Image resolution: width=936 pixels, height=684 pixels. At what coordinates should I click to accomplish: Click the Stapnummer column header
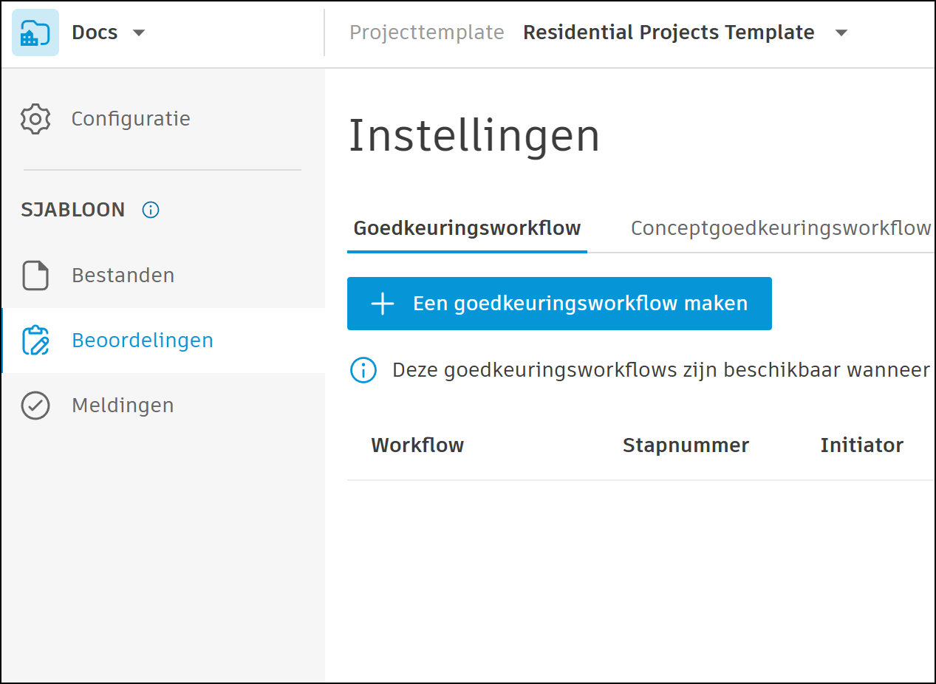click(686, 445)
